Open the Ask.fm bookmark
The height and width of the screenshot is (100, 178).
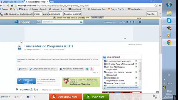coord(23,9)
